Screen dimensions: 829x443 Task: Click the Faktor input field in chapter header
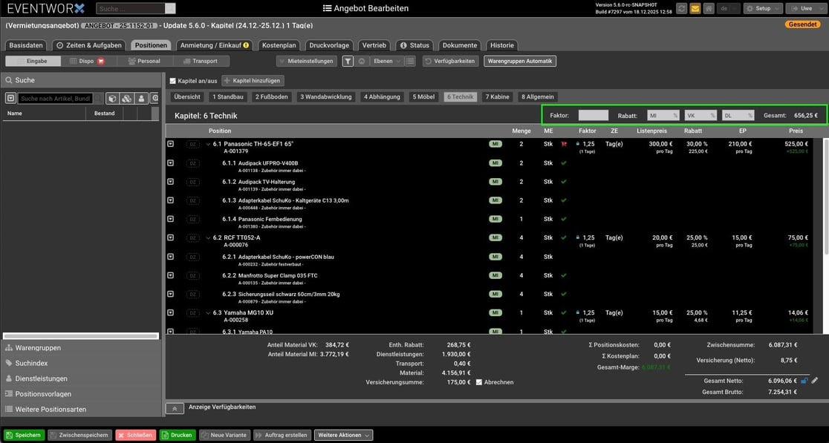(593, 116)
